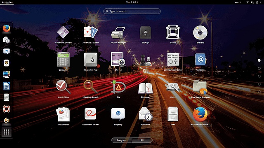Open Evolution mail from the dock
This screenshot has height=148, width=264.
pos(7,40)
